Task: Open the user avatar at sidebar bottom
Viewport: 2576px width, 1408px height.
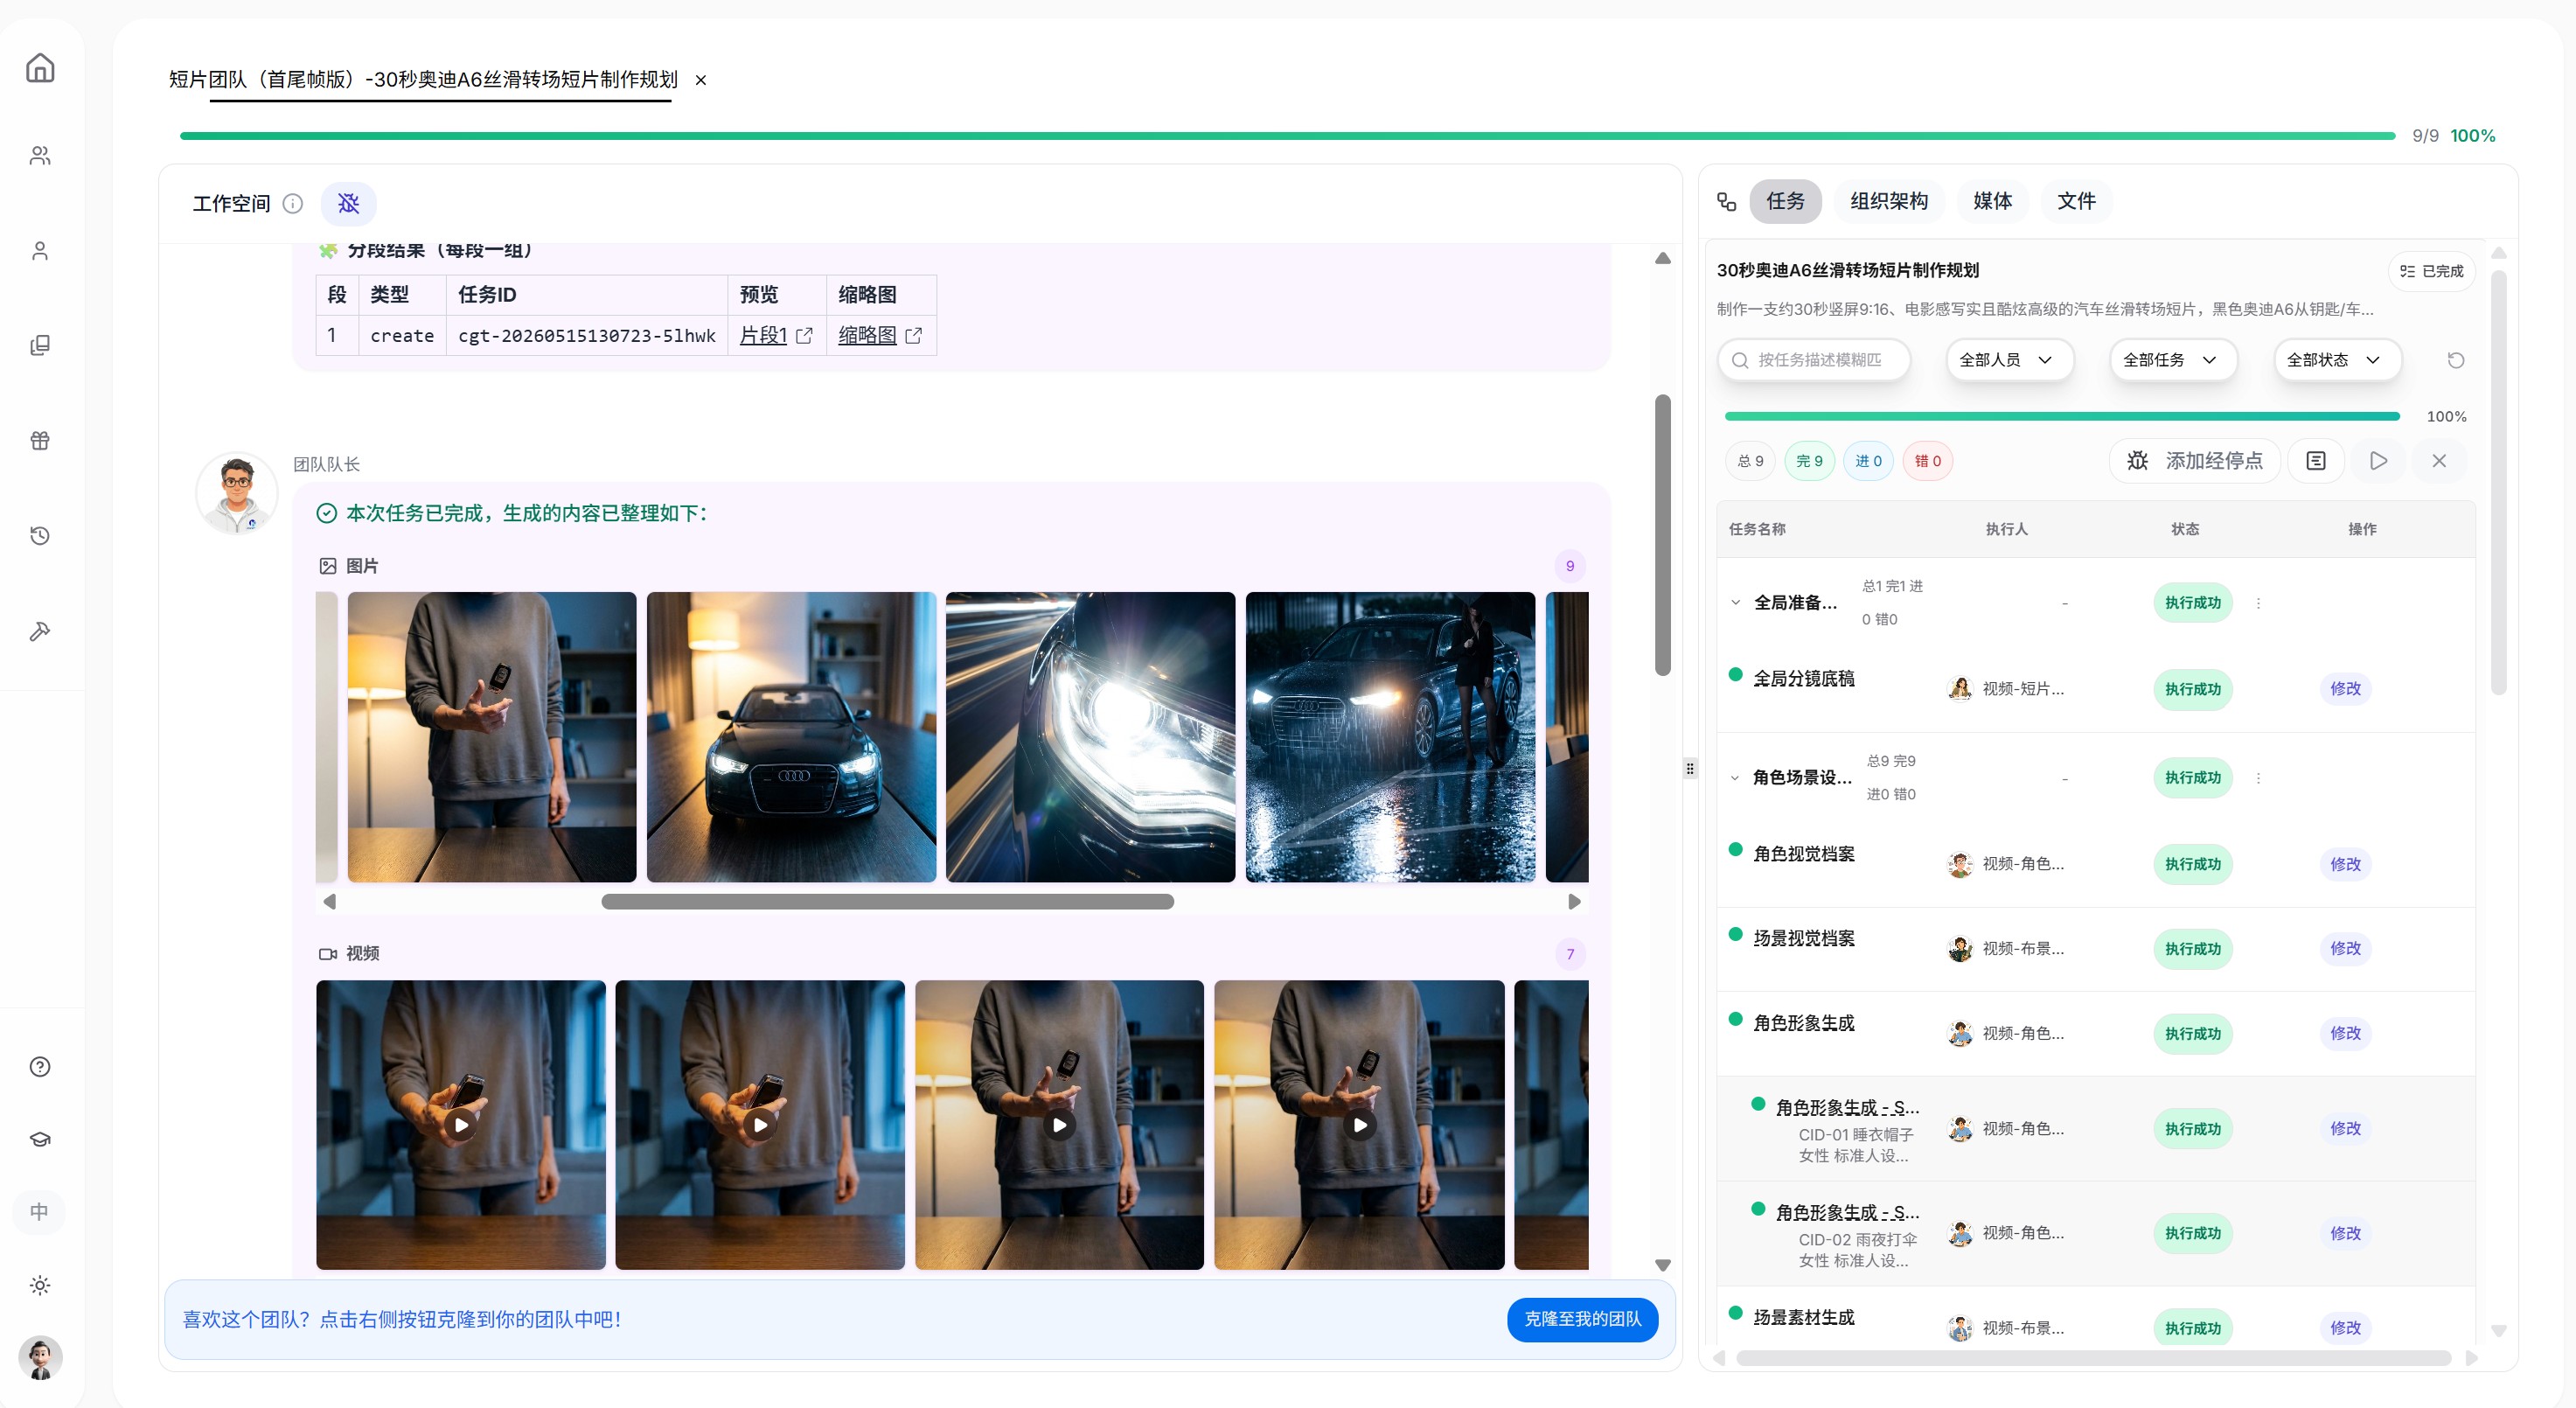Action: pyautogui.click(x=40, y=1358)
